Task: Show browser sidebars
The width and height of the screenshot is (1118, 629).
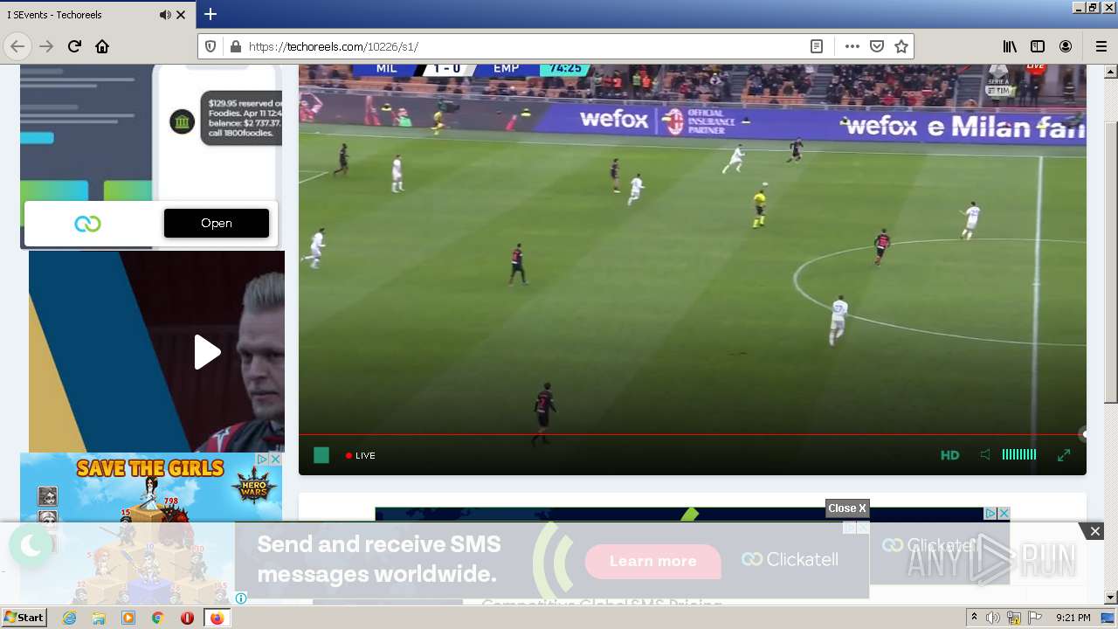Action: pos(1038,46)
